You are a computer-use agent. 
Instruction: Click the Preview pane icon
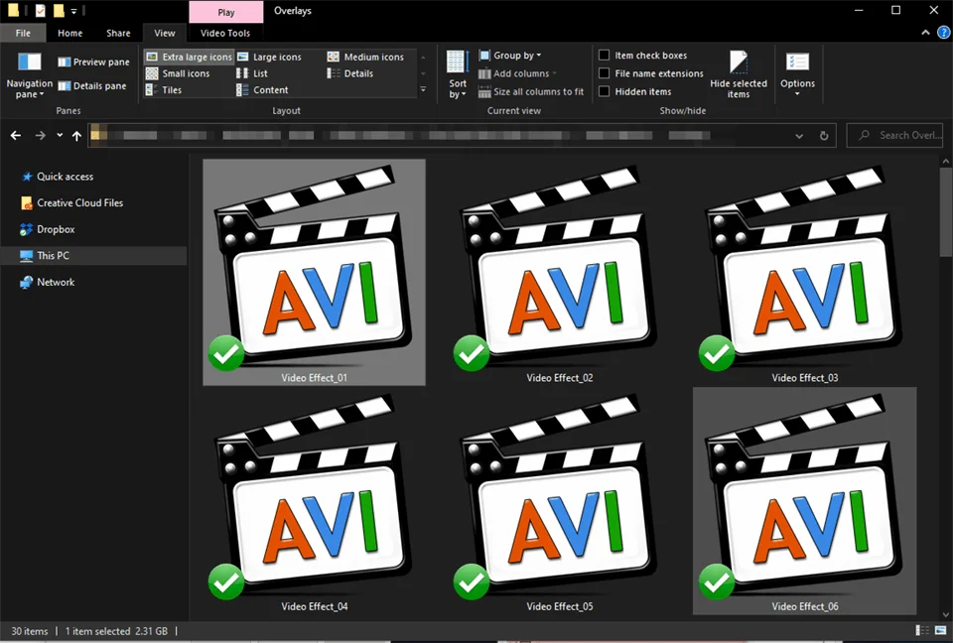pyautogui.click(x=65, y=62)
